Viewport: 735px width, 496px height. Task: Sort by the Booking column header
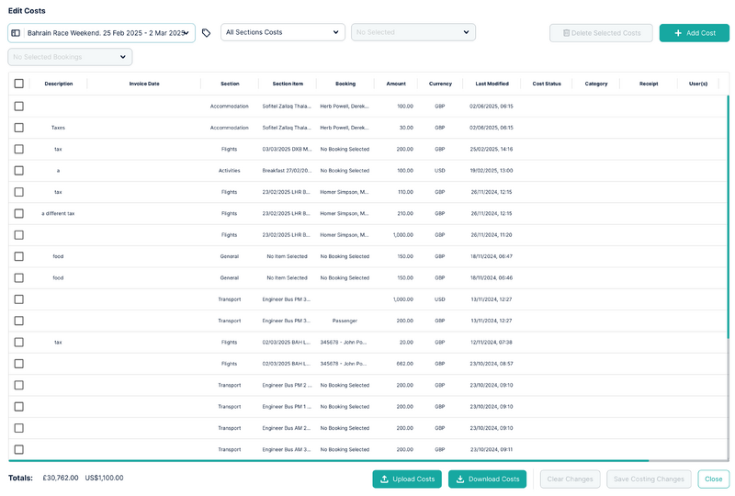[x=345, y=84]
